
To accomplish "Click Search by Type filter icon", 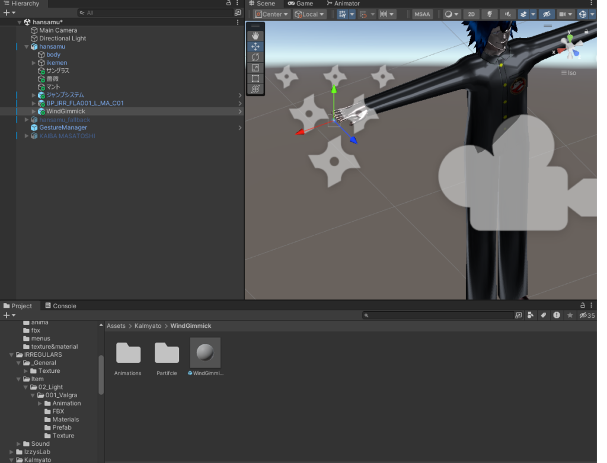I will click(531, 315).
